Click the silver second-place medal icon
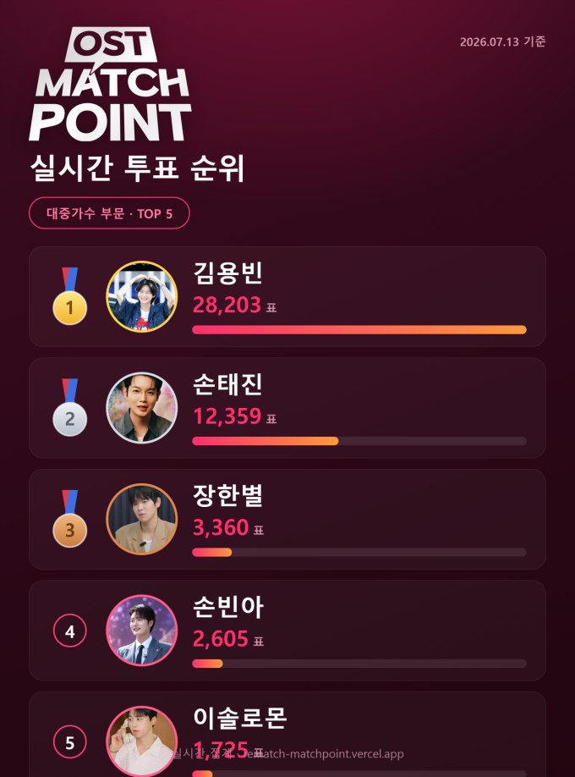 tap(70, 407)
